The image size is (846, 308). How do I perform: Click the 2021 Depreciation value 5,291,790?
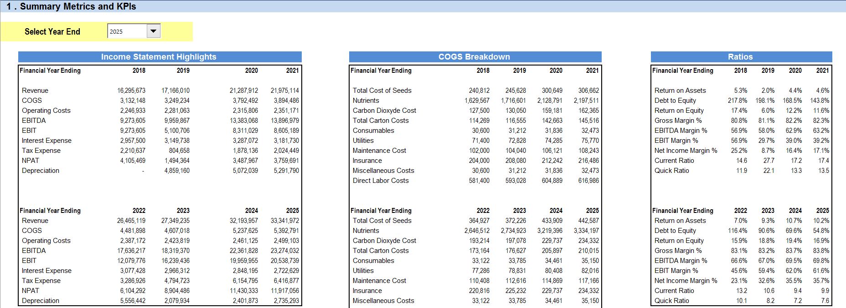(286, 171)
